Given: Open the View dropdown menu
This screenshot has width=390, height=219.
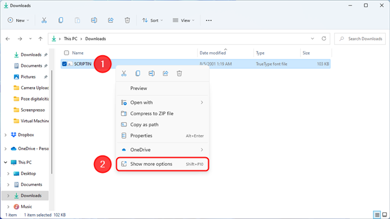Looking at the screenshot, I should point(184,20).
